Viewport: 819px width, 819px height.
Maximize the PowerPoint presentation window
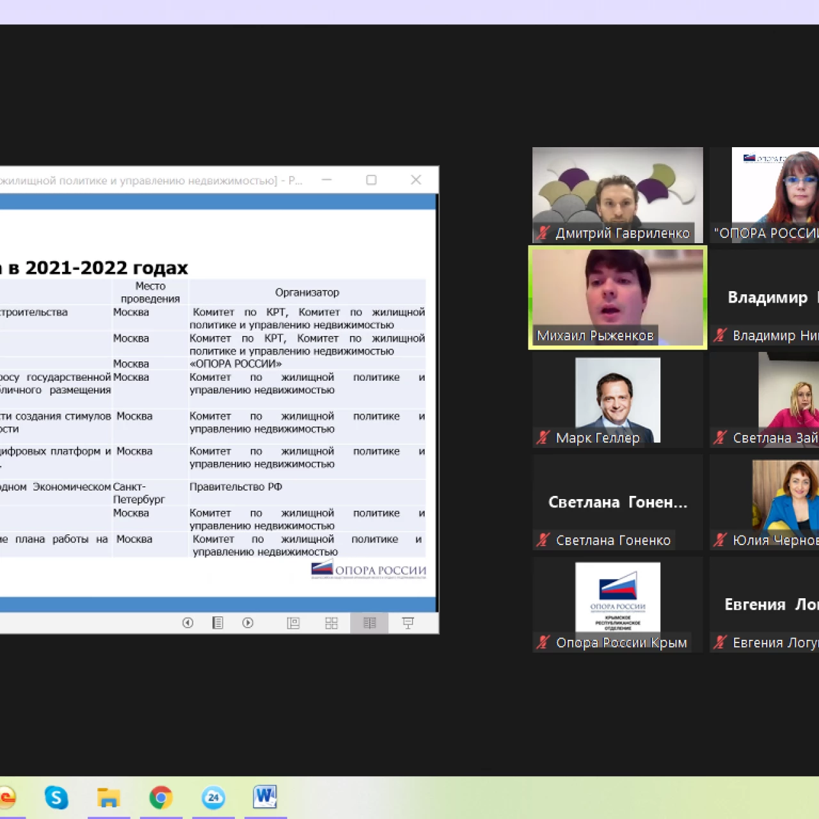pyautogui.click(x=371, y=180)
